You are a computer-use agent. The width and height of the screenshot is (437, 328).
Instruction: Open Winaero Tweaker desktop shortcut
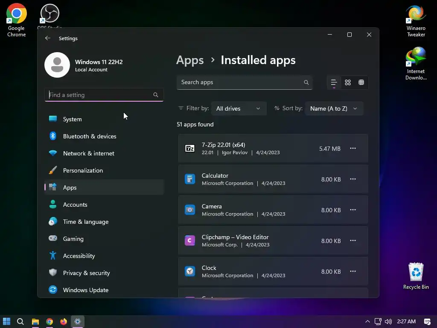(416, 20)
